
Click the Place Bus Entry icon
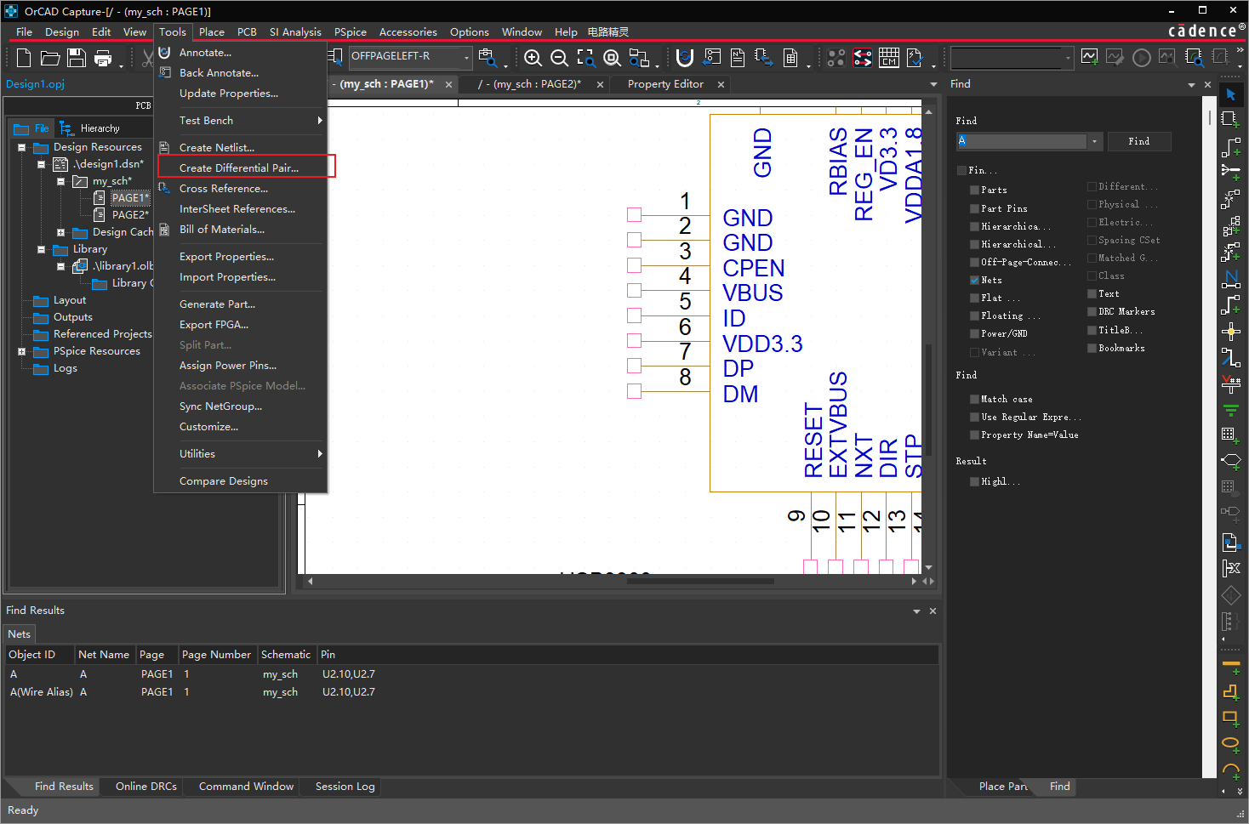(1230, 357)
